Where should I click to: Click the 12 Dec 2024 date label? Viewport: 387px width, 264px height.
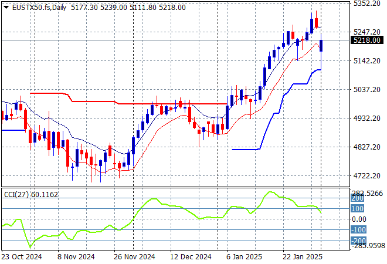point(191,256)
